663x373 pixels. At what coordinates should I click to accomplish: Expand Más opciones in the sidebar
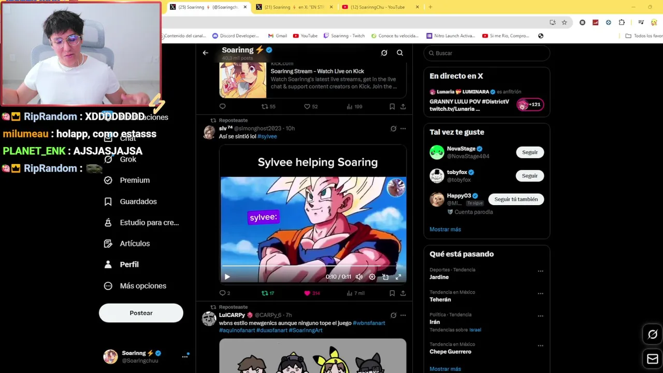pyautogui.click(x=135, y=286)
